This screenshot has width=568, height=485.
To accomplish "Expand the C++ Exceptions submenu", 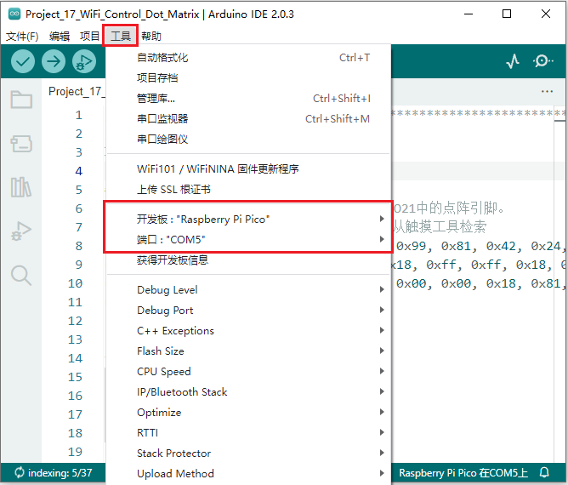I will [x=248, y=331].
